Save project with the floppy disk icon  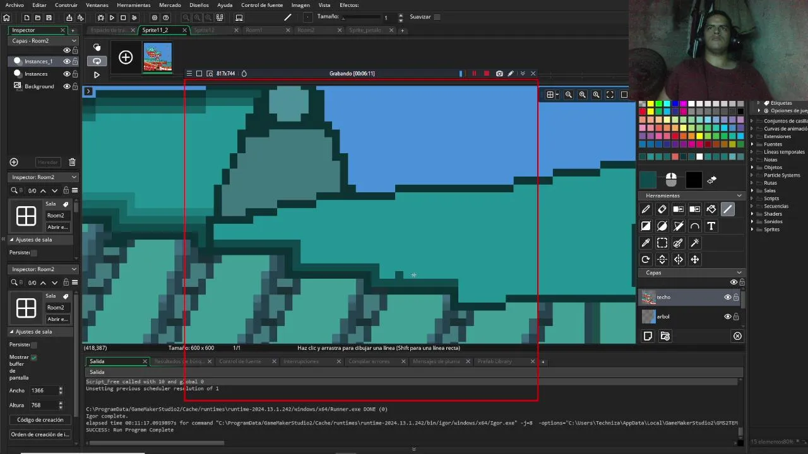(x=49, y=18)
